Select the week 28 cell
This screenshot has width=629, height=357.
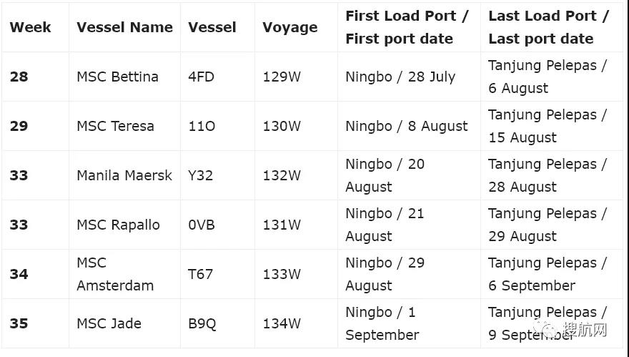[19, 77]
